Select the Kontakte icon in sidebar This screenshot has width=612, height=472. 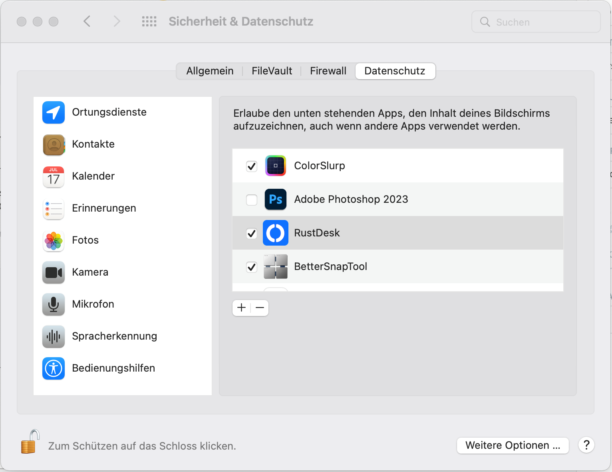point(54,144)
